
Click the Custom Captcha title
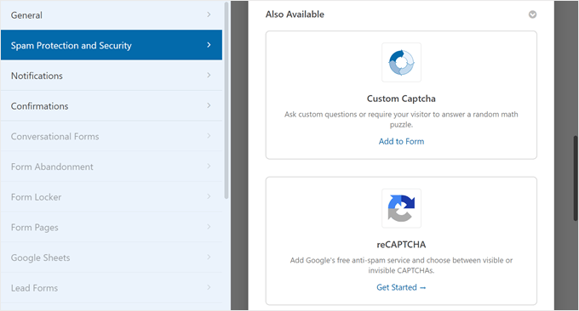point(401,99)
